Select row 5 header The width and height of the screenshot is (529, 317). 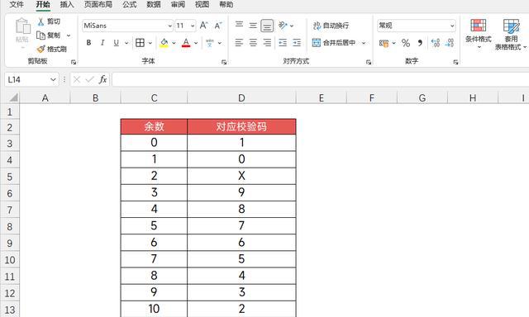pyautogui.click(x=10, y=176)
